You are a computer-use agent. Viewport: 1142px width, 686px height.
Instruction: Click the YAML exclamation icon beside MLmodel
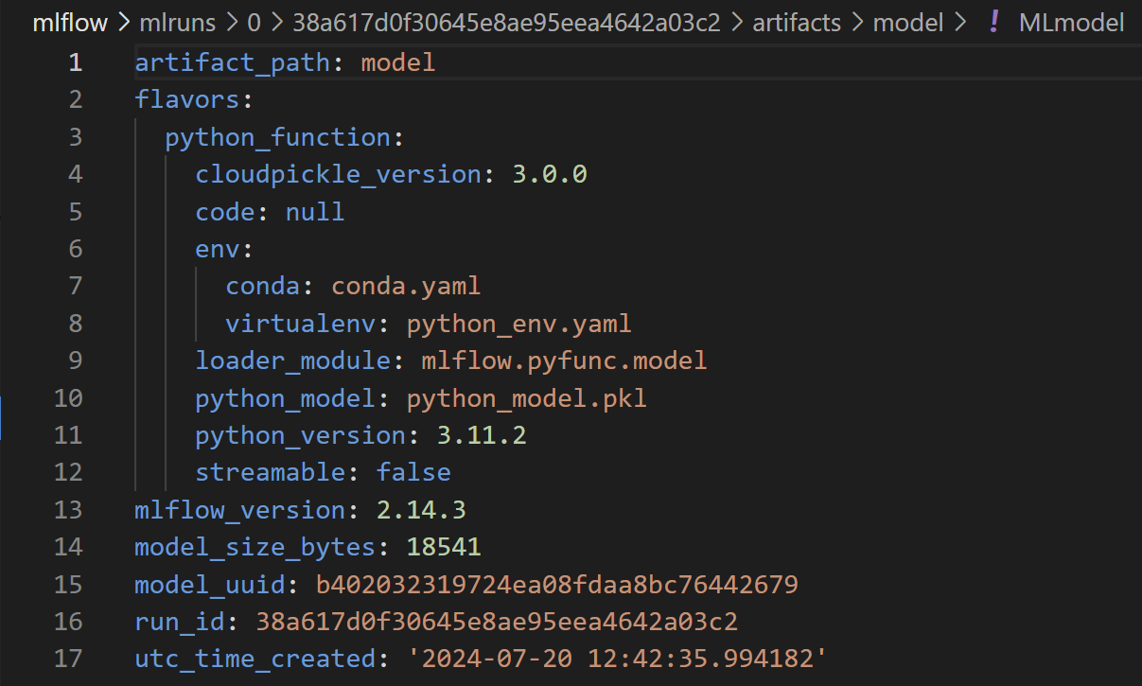pyautogui.click(x=993, y=22)
